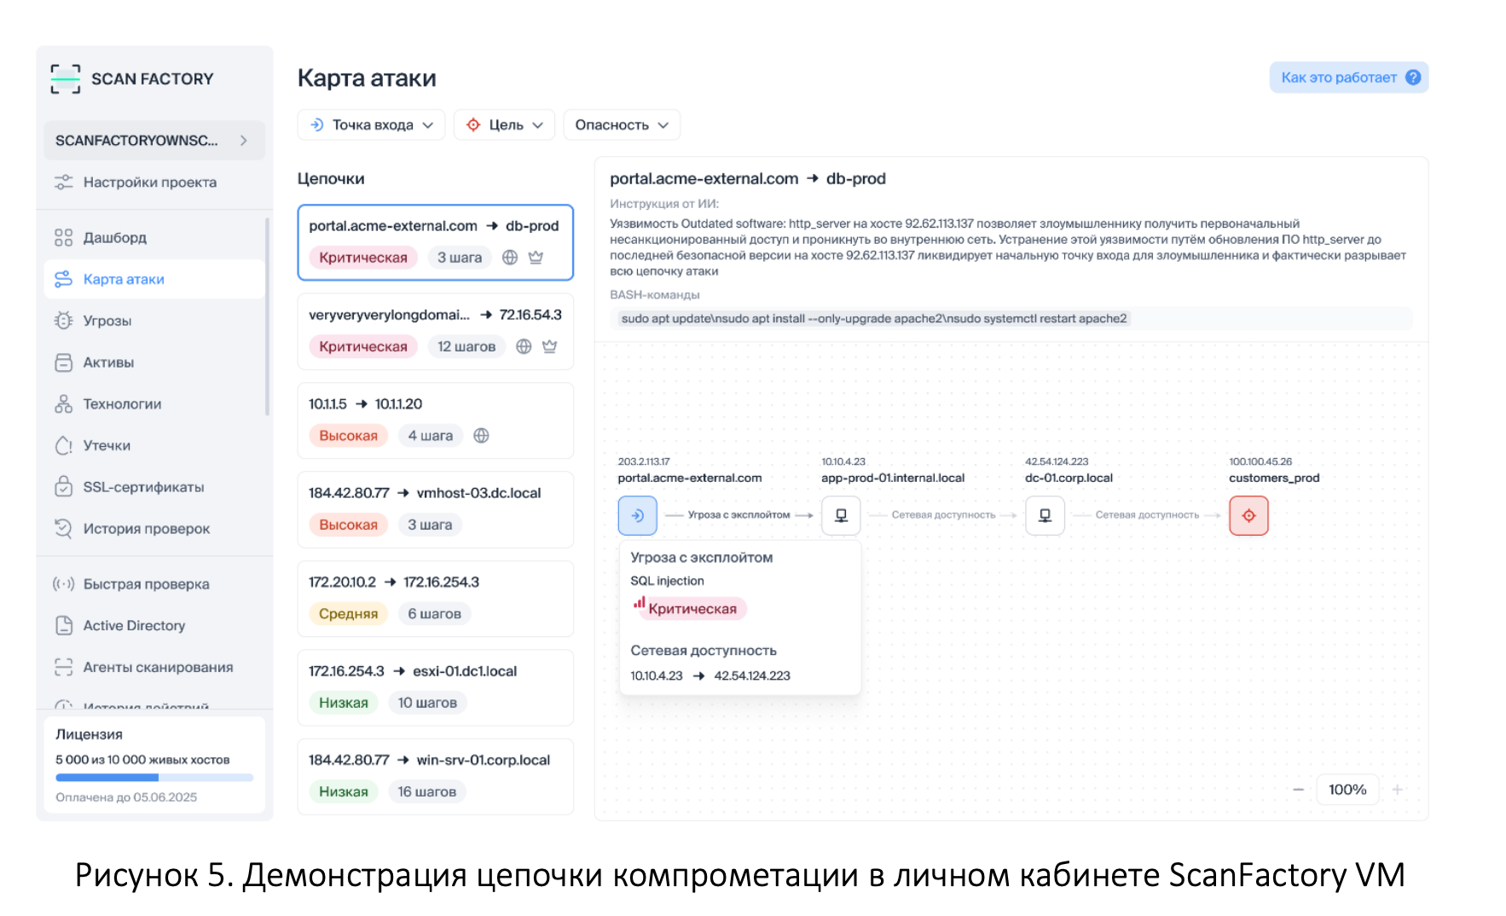This screenshot has height=916, width=1506.
Task: Open the SSL-сертификаты section
Action: [x=154, y=487]
